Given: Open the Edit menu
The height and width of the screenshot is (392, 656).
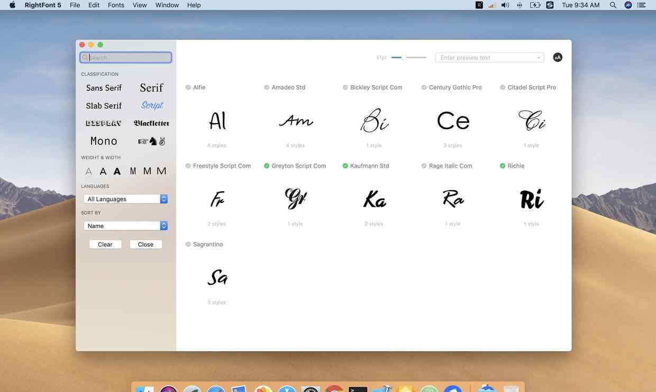Looking at the screenshot, I should (94, 5).
